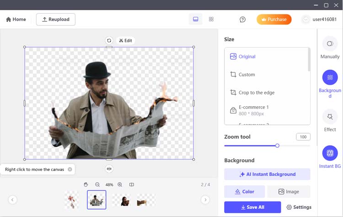Click AI Instant Background button
Image resolution: width=343 pixels, height=217 pixels.
(267, 174)
